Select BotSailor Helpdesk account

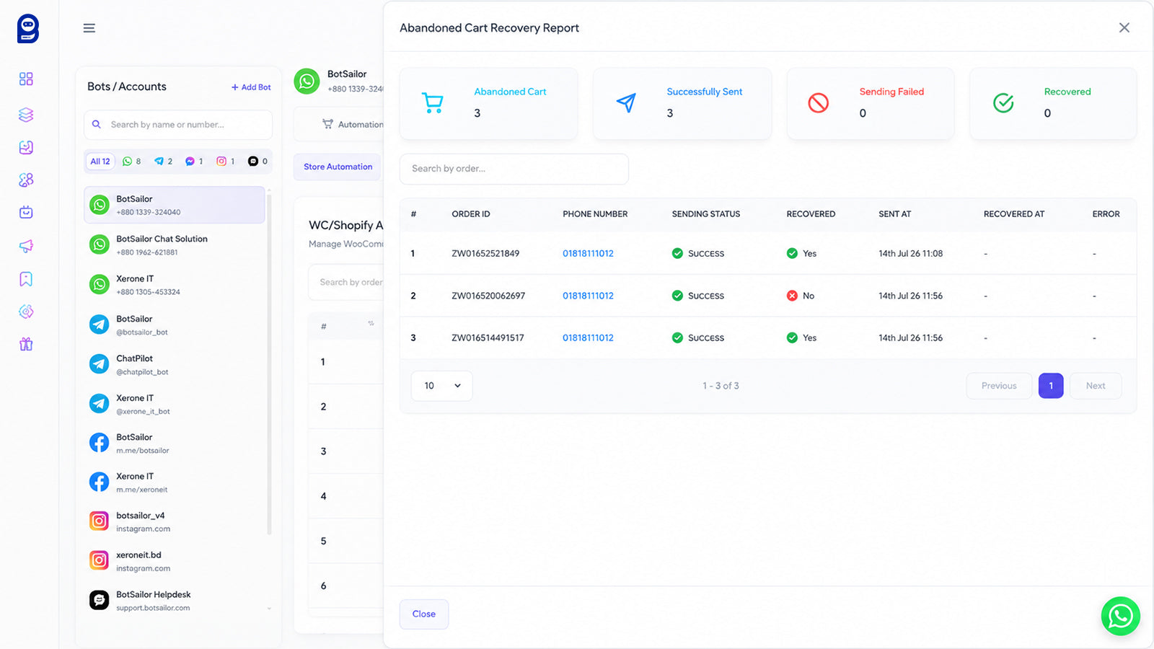tap(175, 601)
